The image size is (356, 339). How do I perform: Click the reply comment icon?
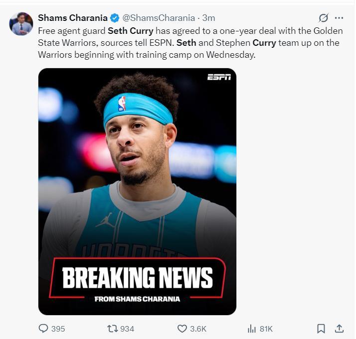[43, 329]
